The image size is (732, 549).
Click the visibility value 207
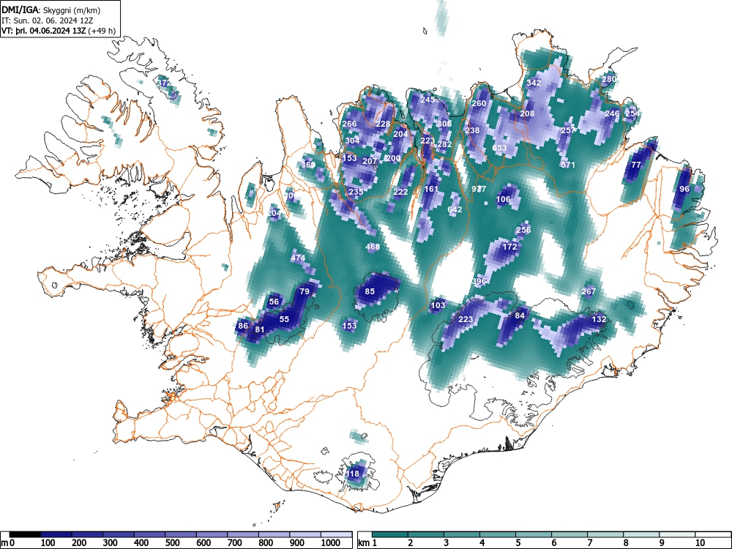click(x=370, y=161)
